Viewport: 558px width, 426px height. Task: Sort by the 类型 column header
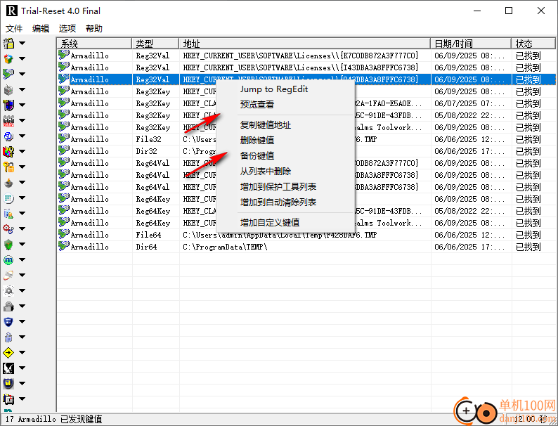click(x=155, y=44)
